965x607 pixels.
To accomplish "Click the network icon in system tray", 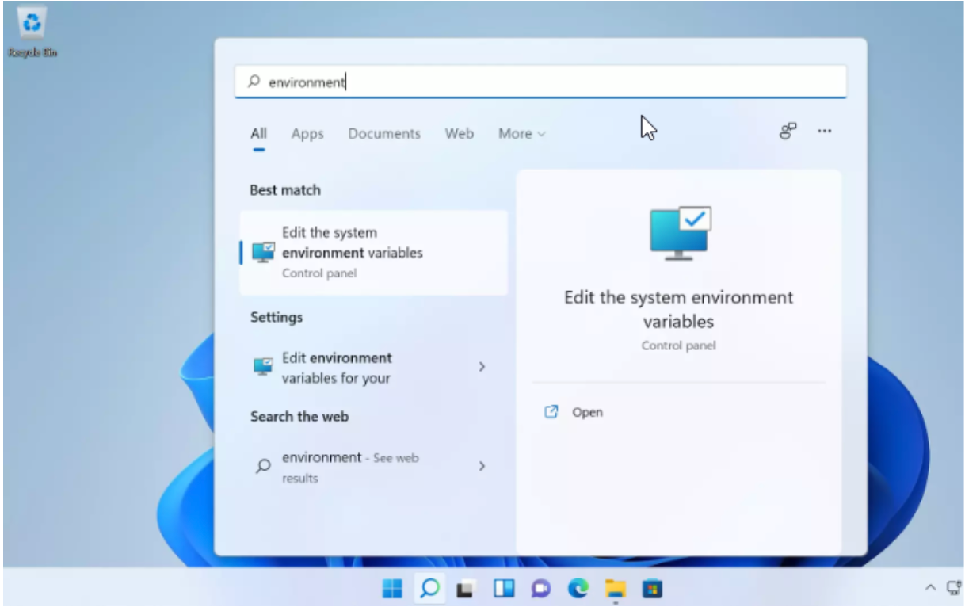I will click(x=954, y=588).
